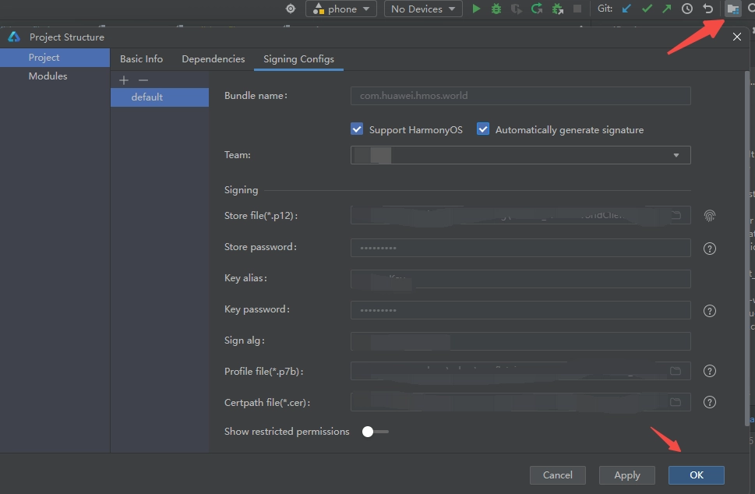The width and height of the screenshot is (755, 494).
Task: Click the green Run button
Action: [x=477, y=9]
